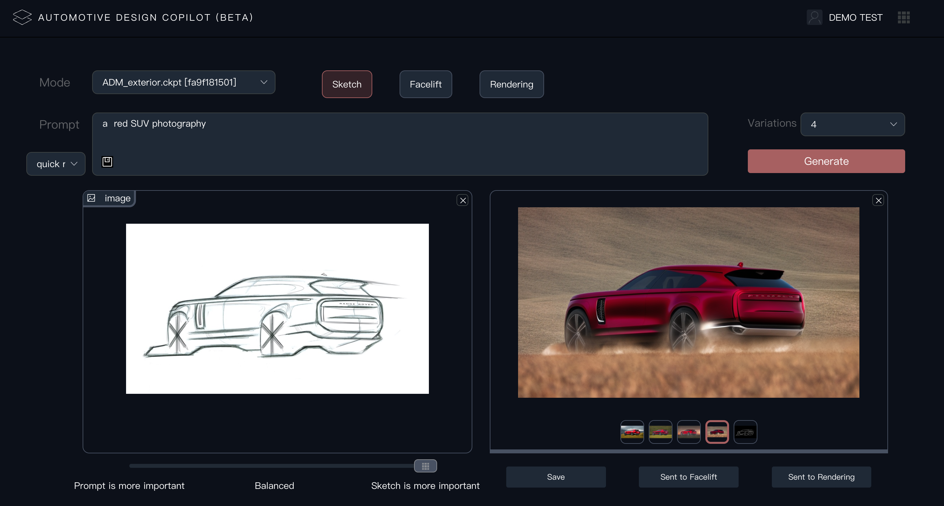Close the generated result panel with X

pyautogui.click(x=878, y=200)
